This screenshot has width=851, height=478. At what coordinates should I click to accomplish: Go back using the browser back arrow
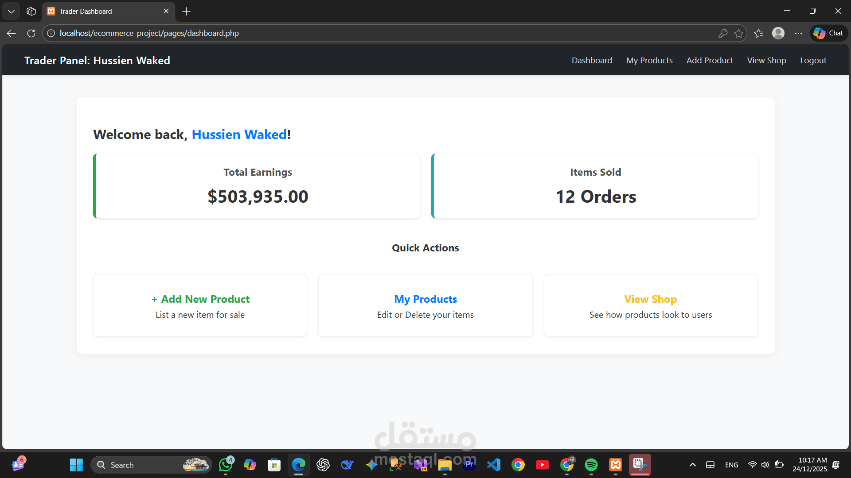(x=12, y=33)
